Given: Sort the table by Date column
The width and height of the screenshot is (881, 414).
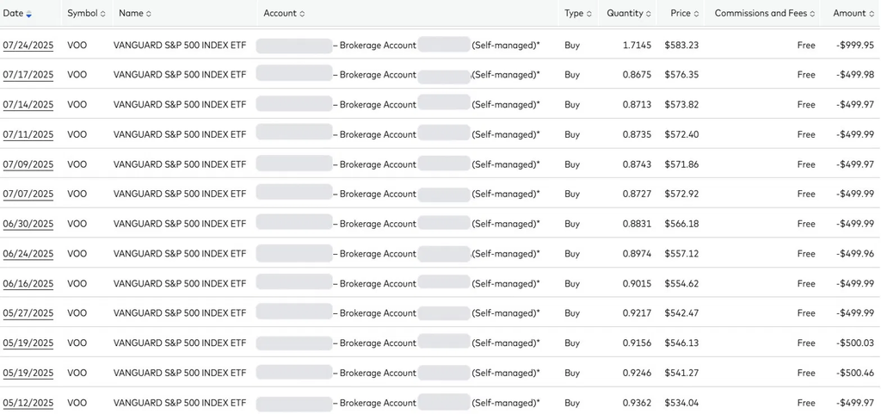Looking at the screenshot, I should tap(17, 14).
